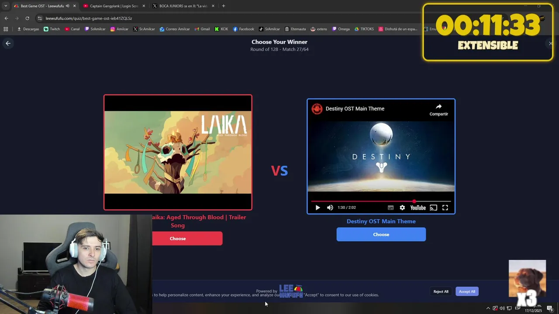
Task: Open the X Sr.Amilcar bookmark
Action: (144, 29)
